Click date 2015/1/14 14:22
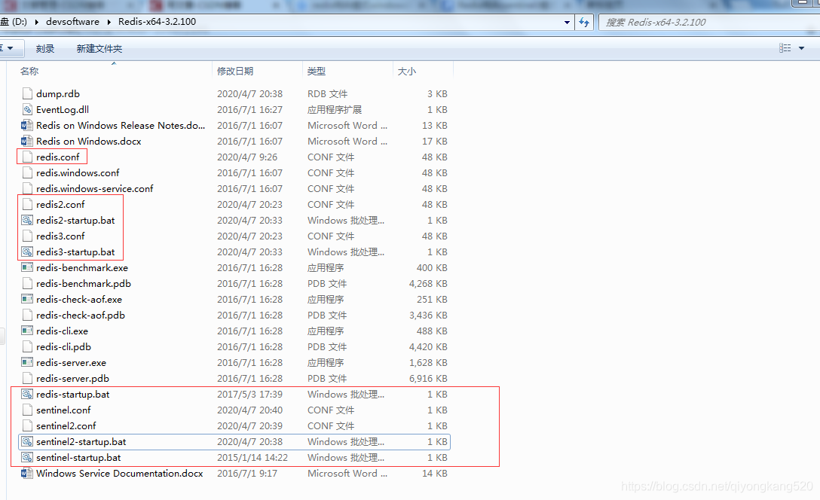The width and height of the screenshot is (820, 500). tap(252, 458)
